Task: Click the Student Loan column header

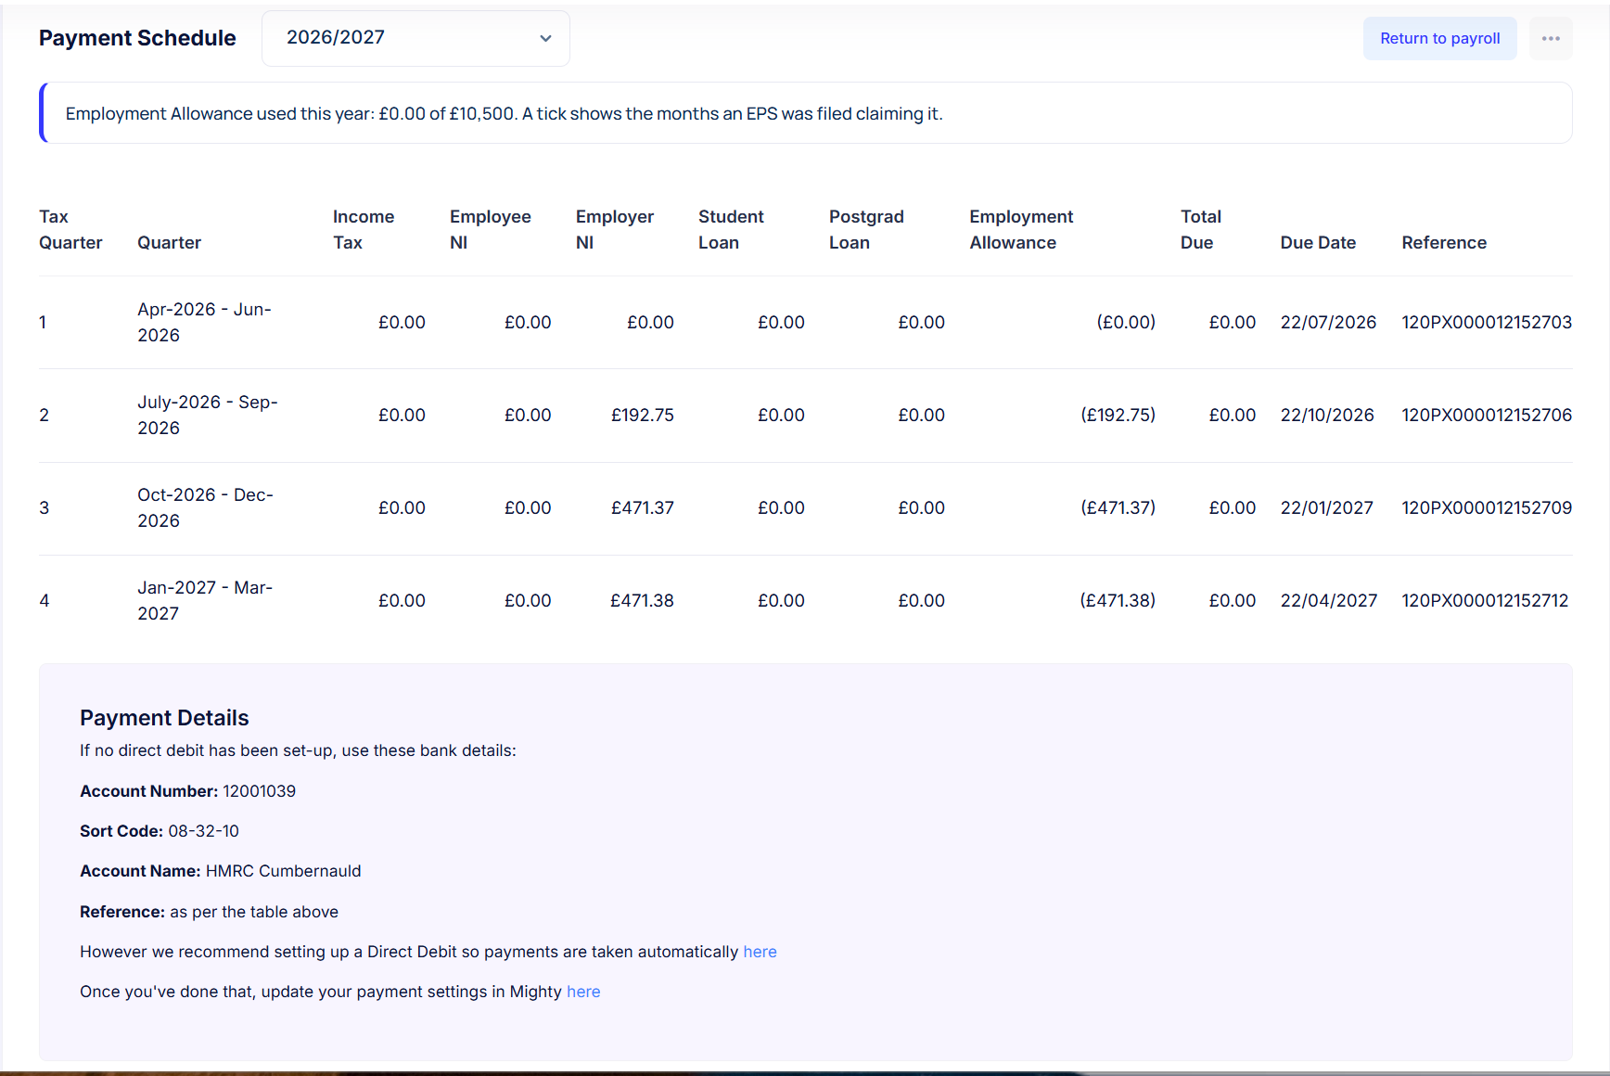Action: (731, 229)
